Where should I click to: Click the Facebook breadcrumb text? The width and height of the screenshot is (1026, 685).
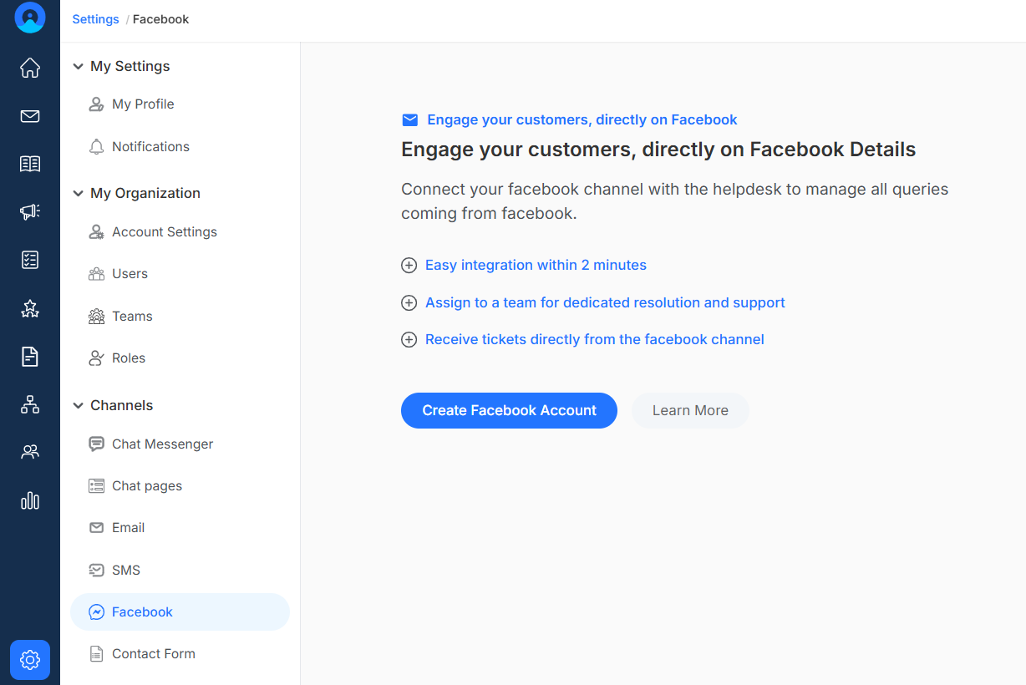[x=161, y=19]
